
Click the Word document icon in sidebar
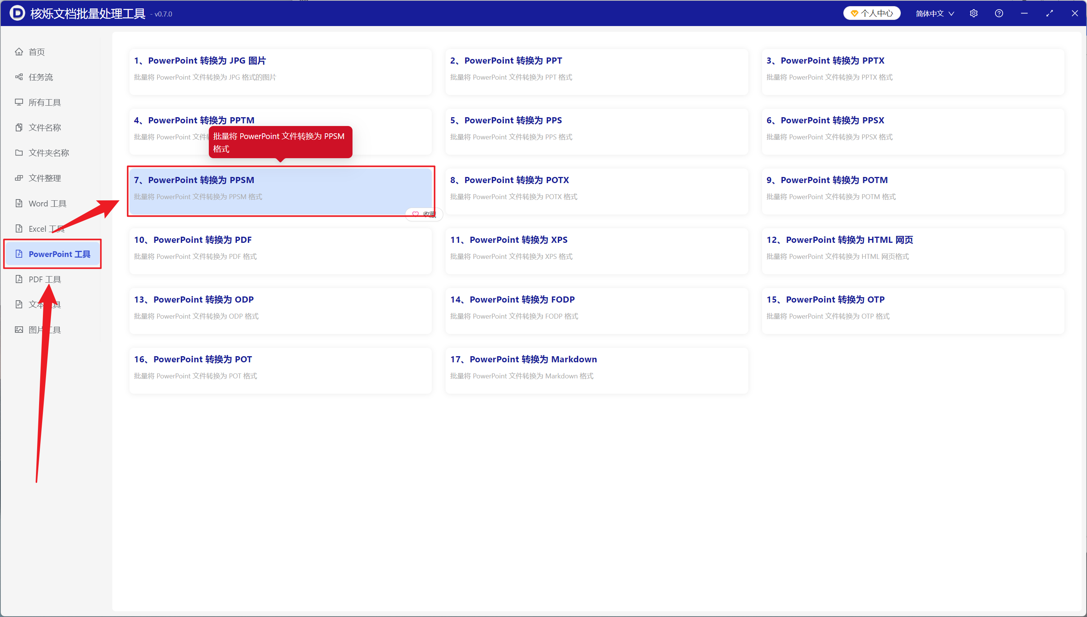coord(19,203)
